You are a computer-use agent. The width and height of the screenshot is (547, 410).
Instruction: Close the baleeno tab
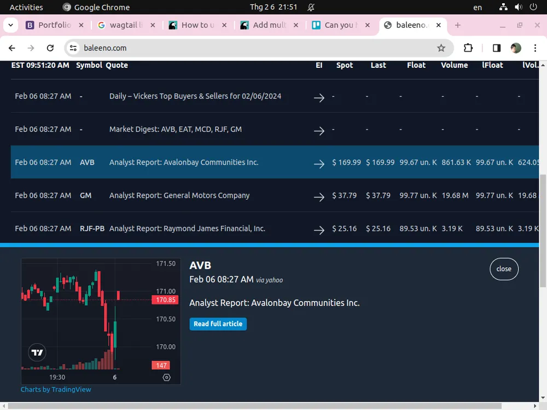pos(439,25)
